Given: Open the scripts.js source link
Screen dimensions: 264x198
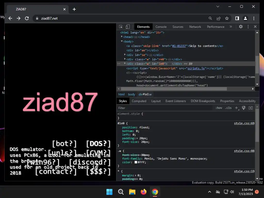Looking at the screenshot, I should pos(196,68).
